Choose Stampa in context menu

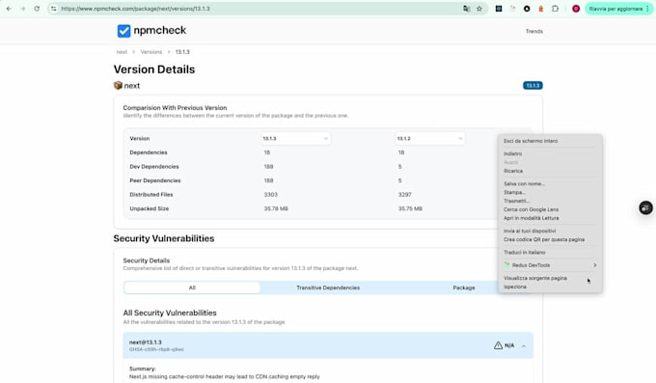pos(514,192)
